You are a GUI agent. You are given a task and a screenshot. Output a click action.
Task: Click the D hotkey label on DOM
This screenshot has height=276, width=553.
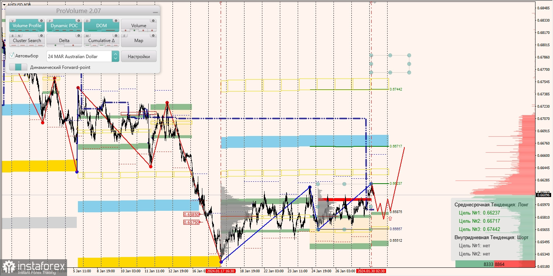(88, 21)
